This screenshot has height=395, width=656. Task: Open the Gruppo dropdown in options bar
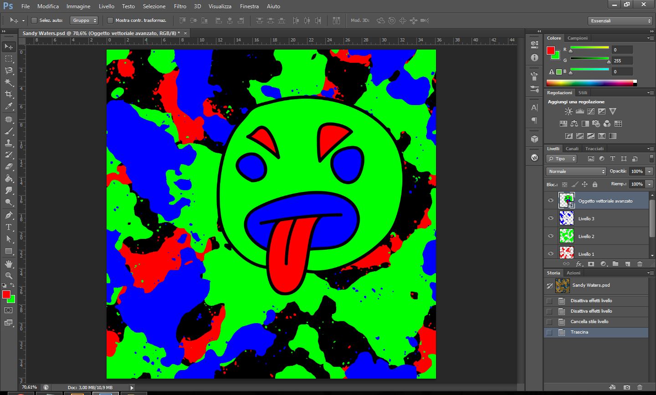(84, 20)
